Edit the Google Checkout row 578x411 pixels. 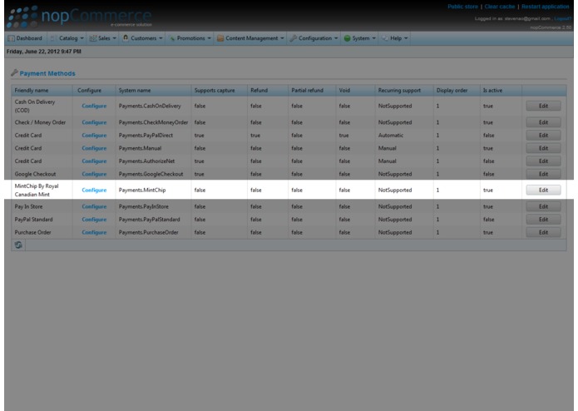click(543, 174)
